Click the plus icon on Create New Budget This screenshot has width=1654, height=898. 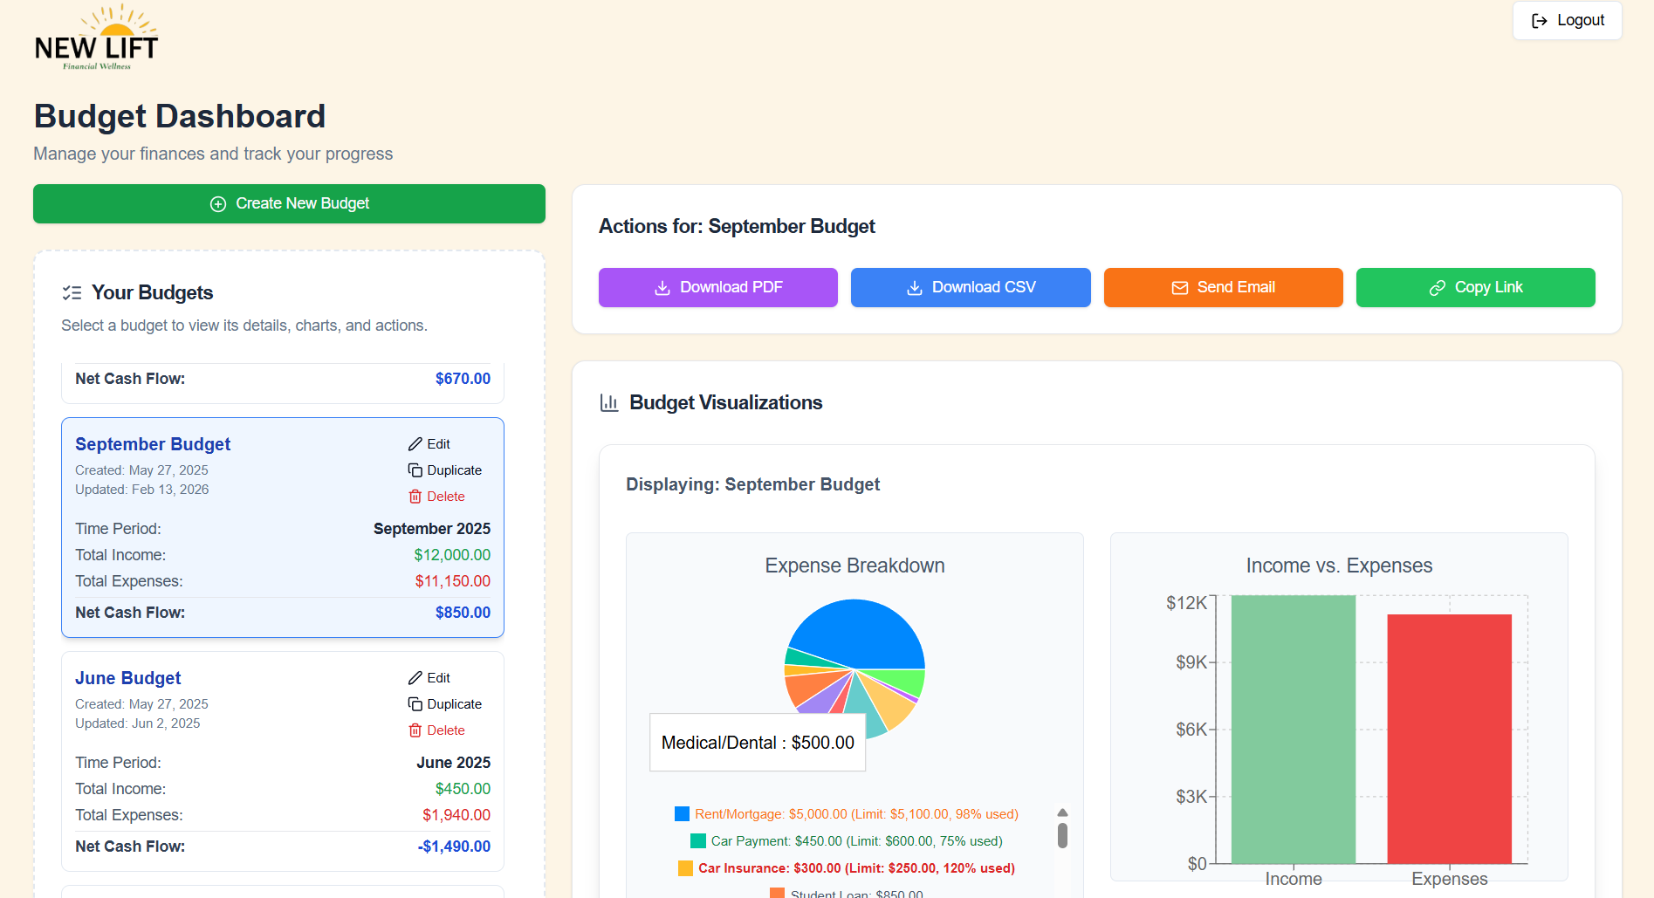coord(216,203)
